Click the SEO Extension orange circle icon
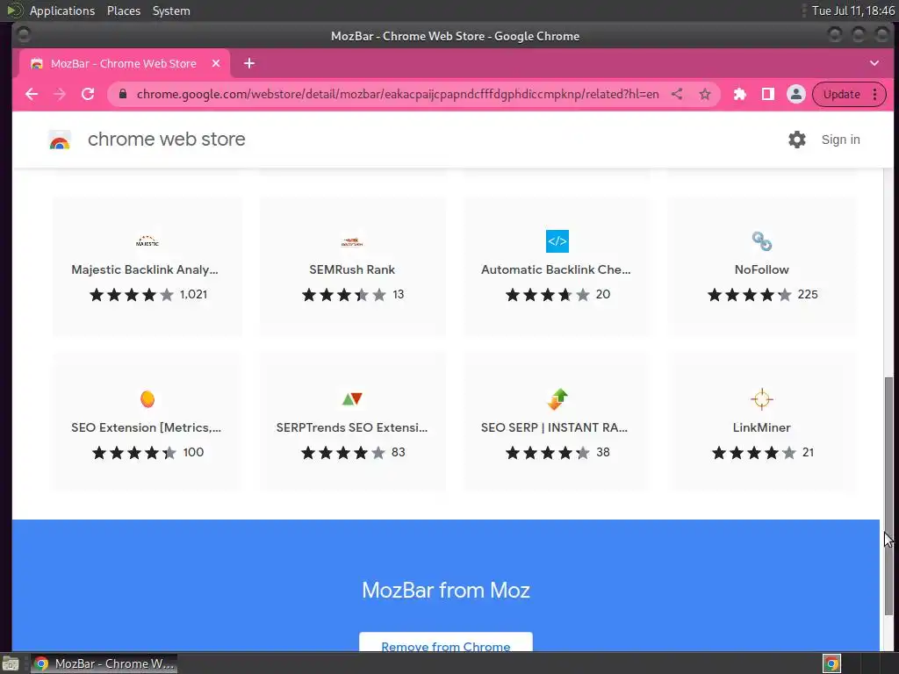899x674 pixels. coord(147,399)
